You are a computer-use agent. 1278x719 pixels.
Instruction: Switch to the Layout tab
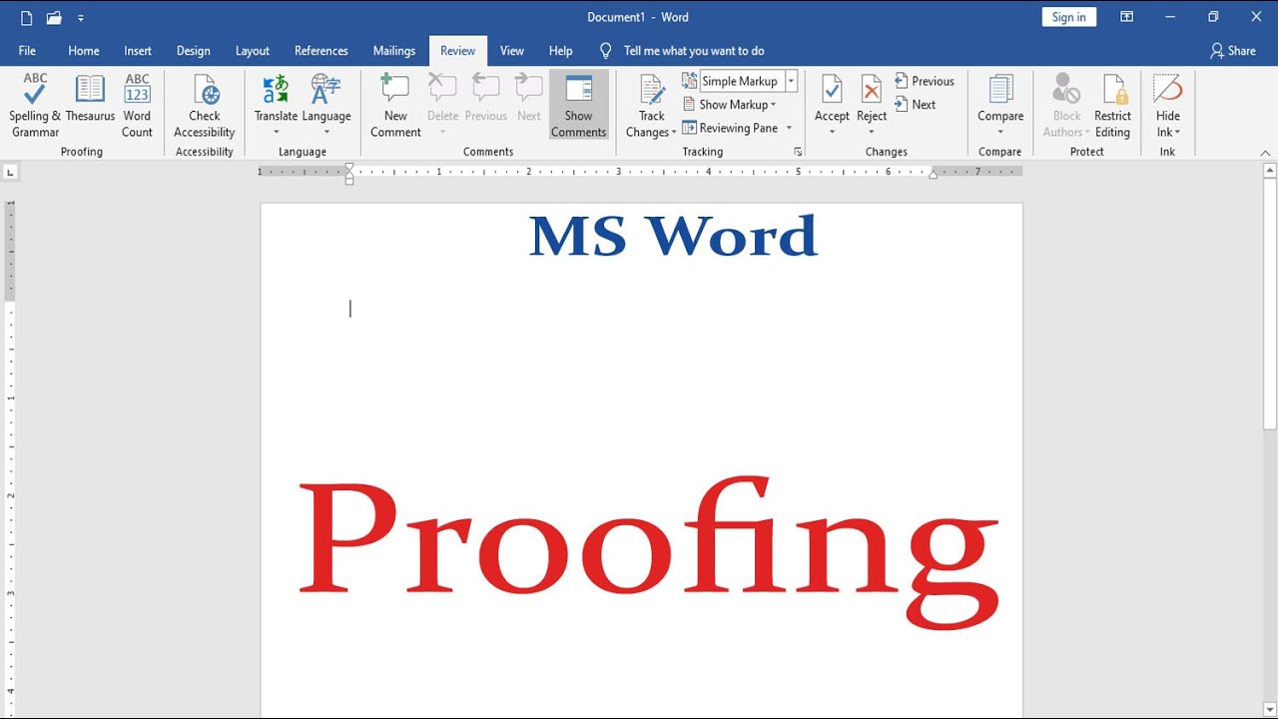[253, 51]
